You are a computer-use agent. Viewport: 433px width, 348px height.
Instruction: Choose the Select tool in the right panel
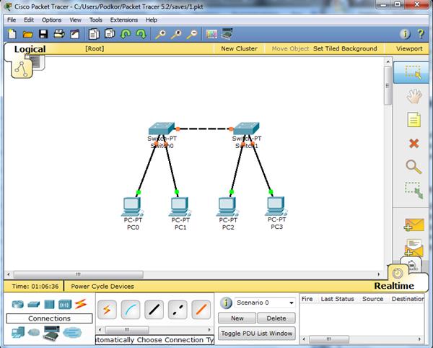[413, 72]
